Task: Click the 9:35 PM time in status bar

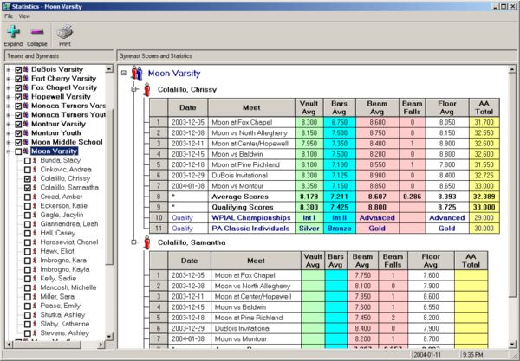Action: (472, 355)
